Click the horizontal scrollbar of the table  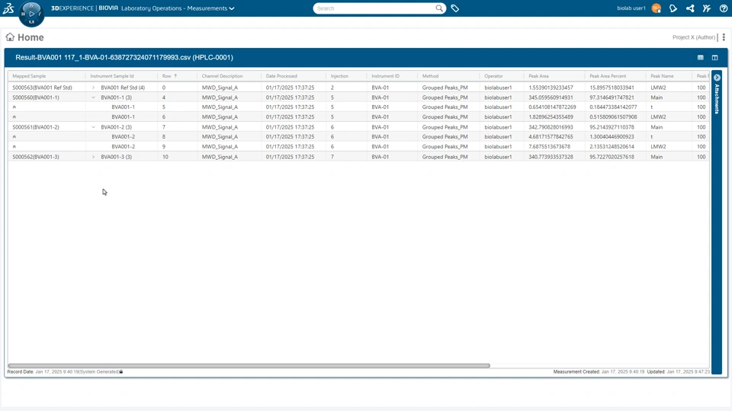pyautogui.click(x=249, y=366)
